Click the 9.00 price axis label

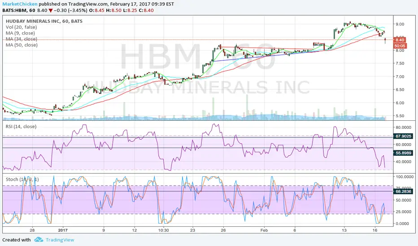tap(400, 24)
